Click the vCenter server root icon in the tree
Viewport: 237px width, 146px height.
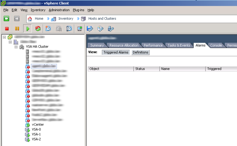tap(10, 37)
